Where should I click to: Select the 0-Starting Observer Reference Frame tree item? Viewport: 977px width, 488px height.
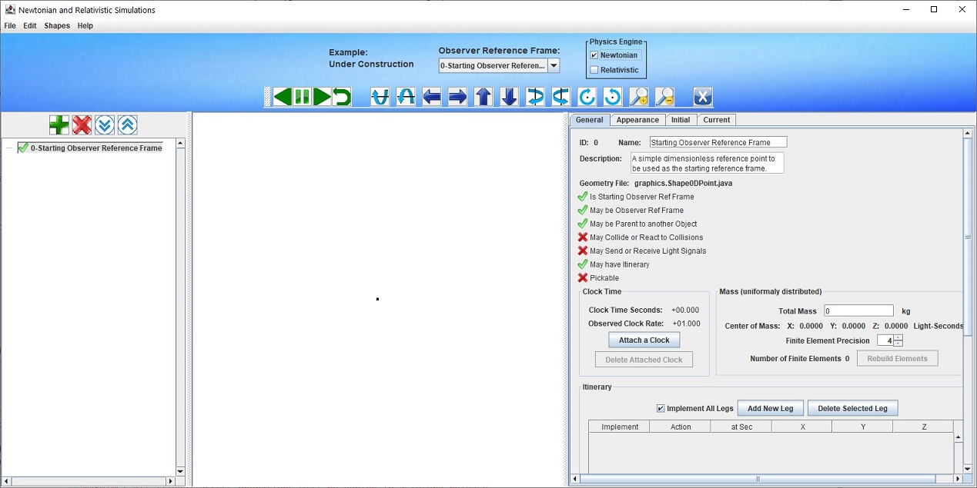(95, 148)
